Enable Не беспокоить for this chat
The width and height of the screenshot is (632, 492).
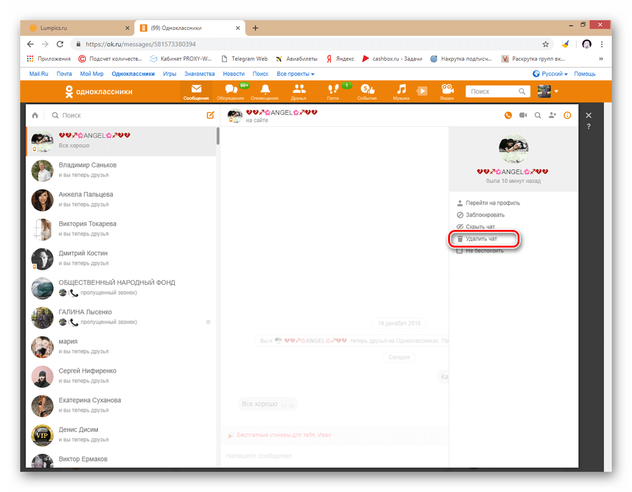click(x=483, y=250)
